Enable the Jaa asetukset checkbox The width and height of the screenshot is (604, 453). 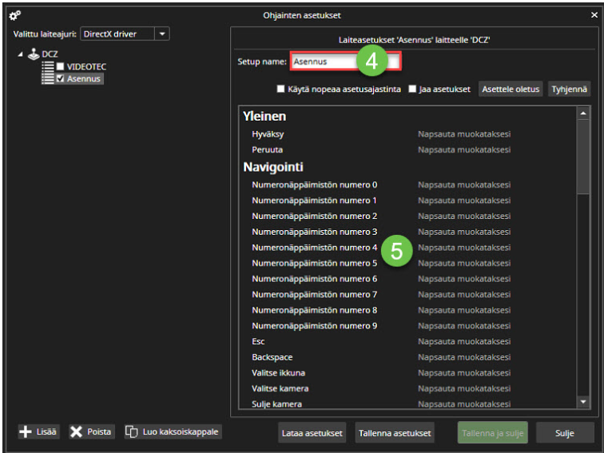pos(413,89)
